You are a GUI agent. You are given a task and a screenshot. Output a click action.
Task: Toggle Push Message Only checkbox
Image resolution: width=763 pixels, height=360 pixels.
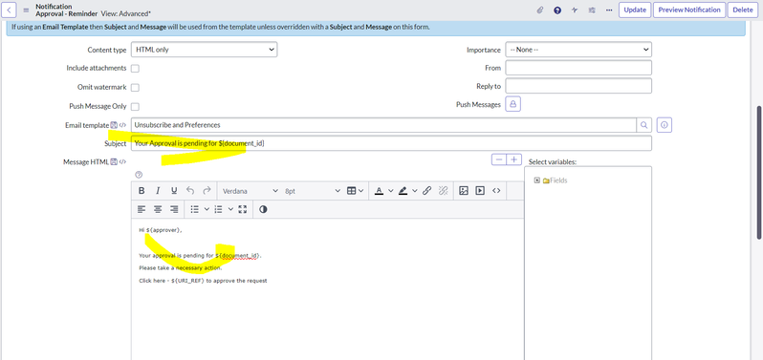(x=135, y=106)
